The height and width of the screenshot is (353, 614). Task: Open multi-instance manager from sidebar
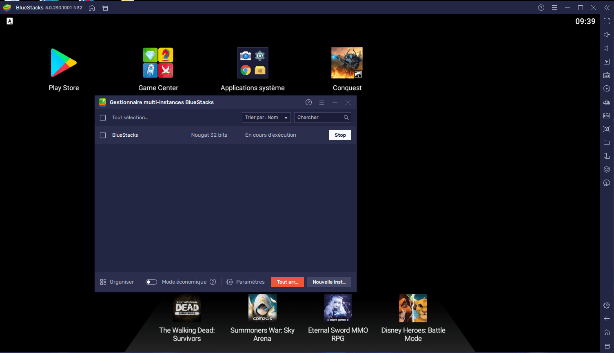coord(607,169)
